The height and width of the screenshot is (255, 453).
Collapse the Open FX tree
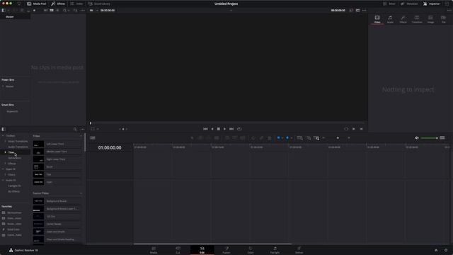[3, 169]
